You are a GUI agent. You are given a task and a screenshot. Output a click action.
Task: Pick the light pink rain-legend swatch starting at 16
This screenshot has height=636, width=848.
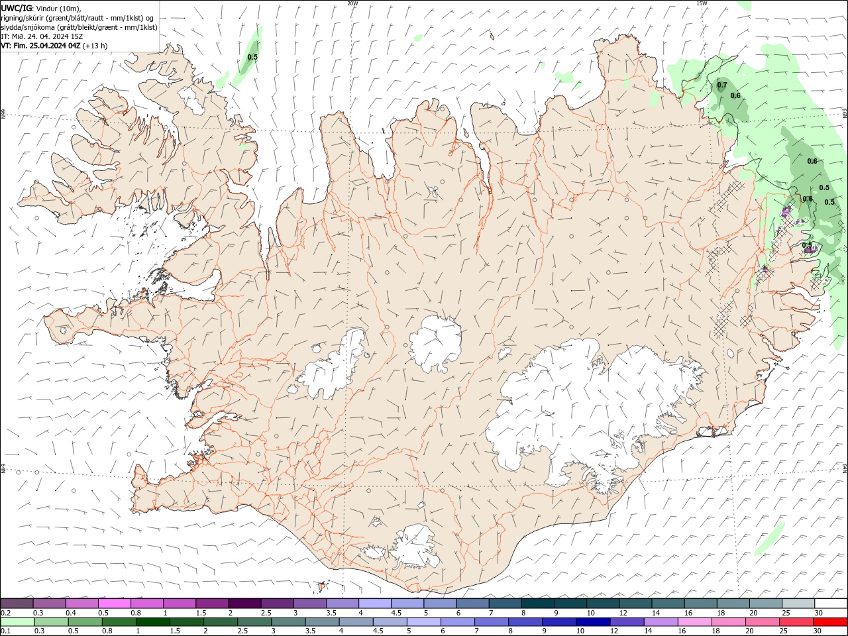[x=694, y=622]
